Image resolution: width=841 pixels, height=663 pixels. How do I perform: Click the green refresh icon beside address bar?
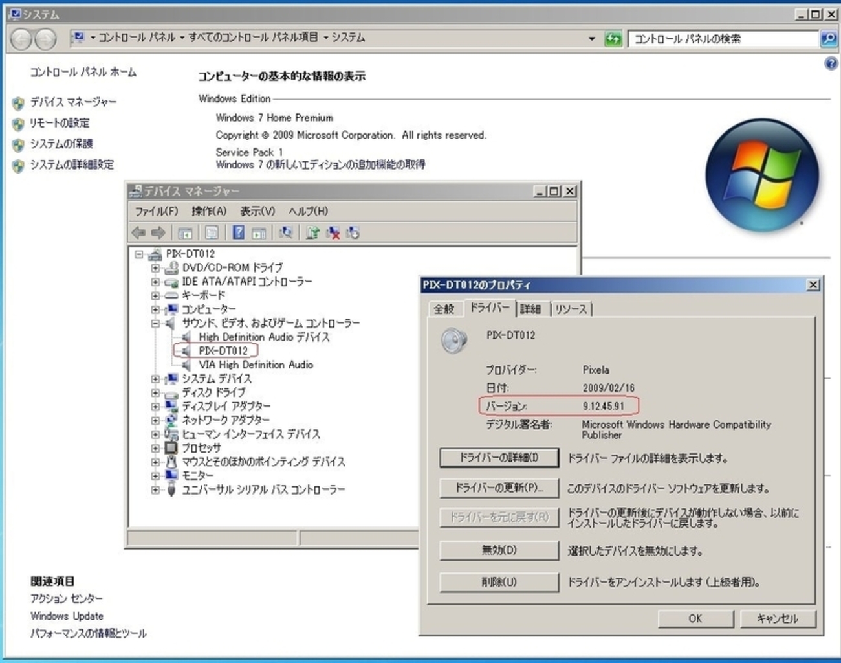pos(613,39)
